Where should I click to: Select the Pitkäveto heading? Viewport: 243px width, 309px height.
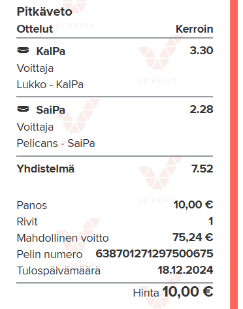coord(44,12)
